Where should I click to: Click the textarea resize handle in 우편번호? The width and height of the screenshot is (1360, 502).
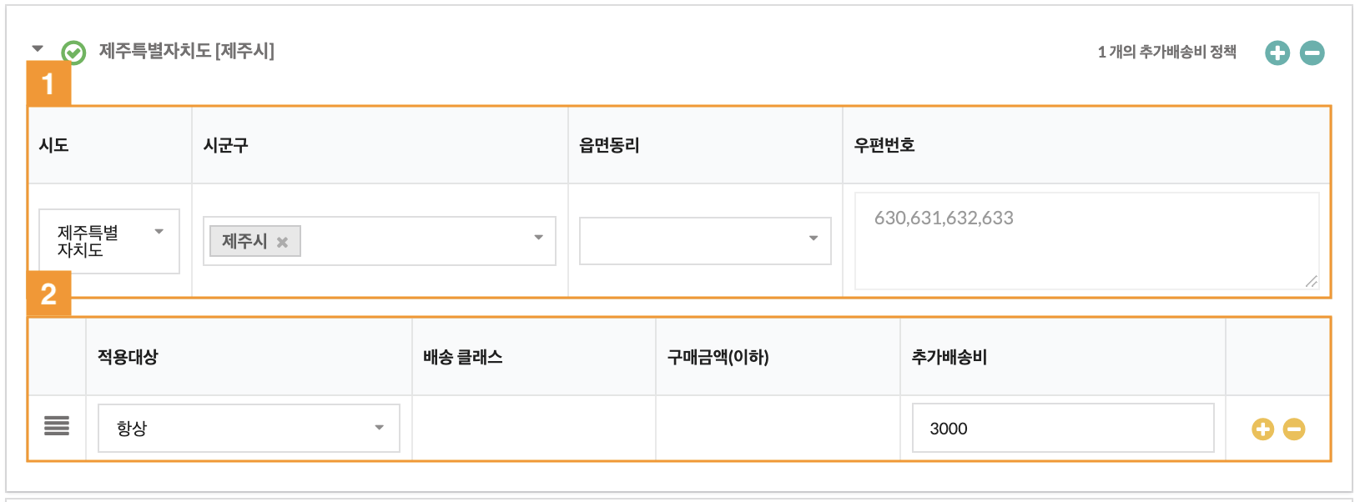1312,282
